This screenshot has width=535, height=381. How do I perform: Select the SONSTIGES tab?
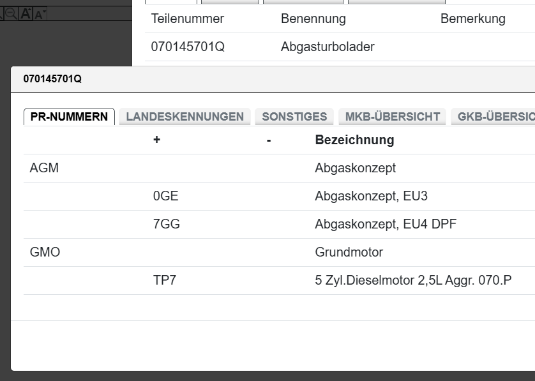click(x=294, y=117)
